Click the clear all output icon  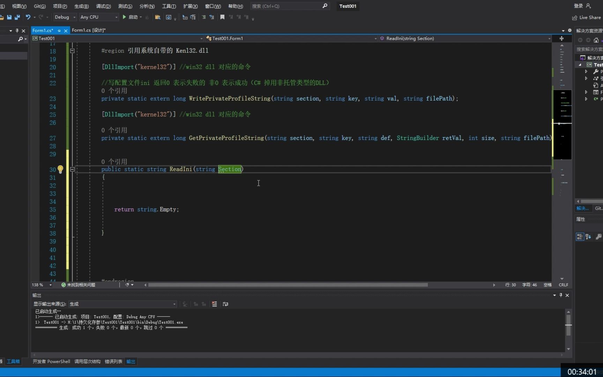[214, 304]
